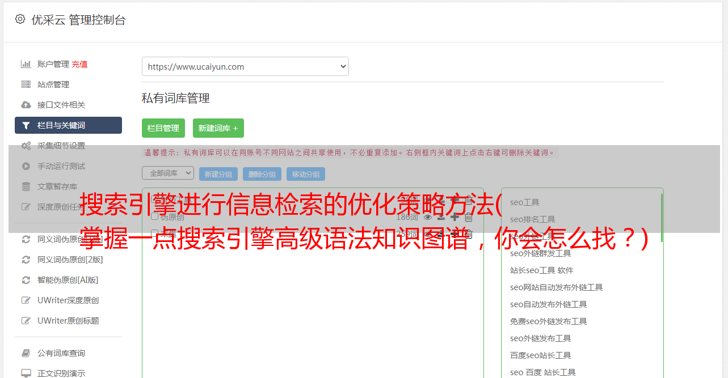
Task: Select keyword seo网站自动发布外链工具
Action: click(557, 287)
